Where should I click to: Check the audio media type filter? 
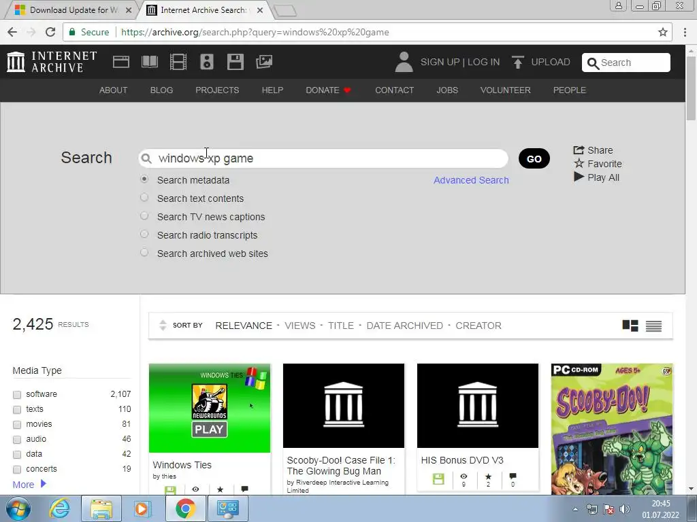point(17,440)
